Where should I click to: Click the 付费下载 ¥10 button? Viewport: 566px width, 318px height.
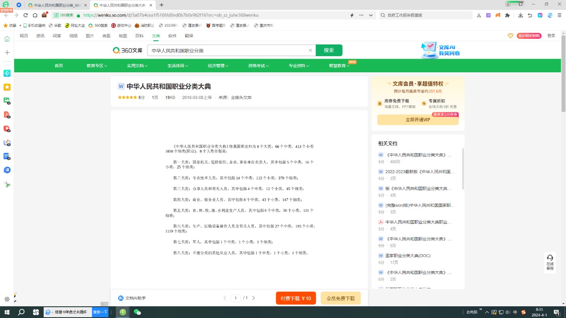tap(296, 298)
